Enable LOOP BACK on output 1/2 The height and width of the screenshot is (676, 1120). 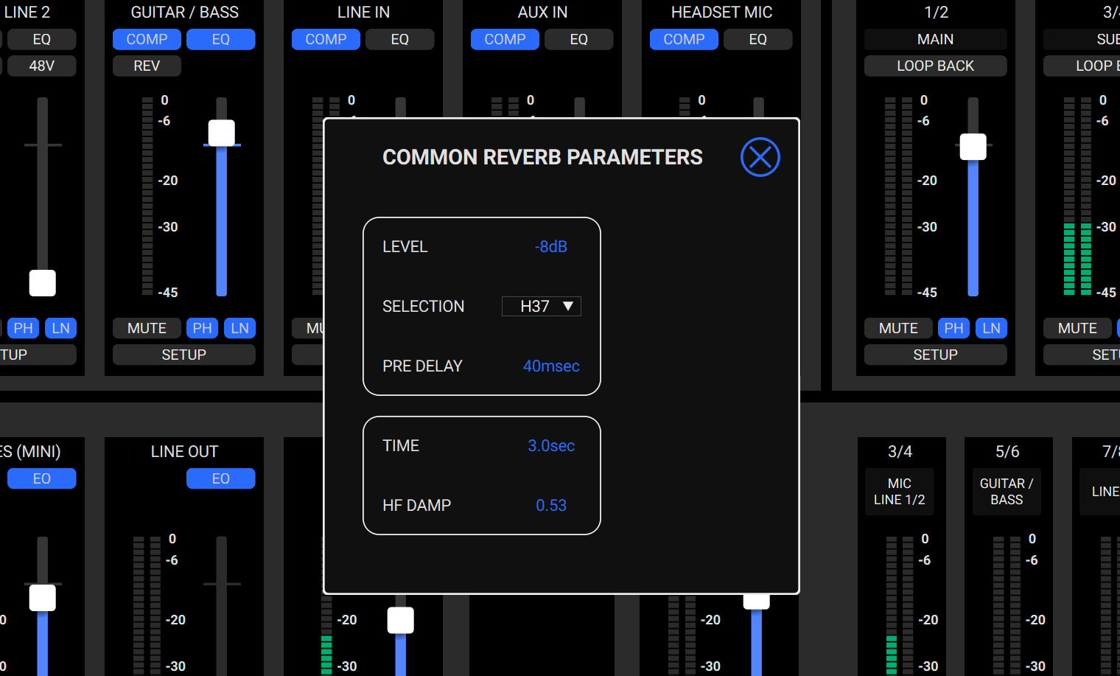tap(935, 66)
